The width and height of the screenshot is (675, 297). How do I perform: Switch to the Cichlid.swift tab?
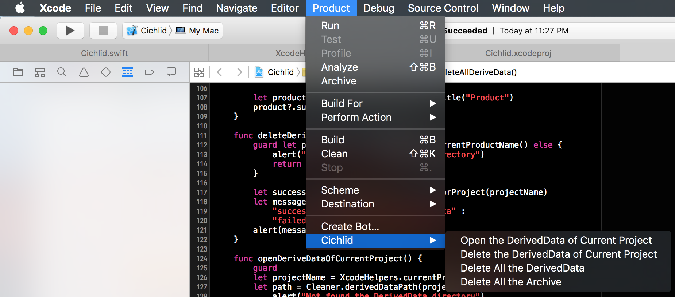(104, 53)
